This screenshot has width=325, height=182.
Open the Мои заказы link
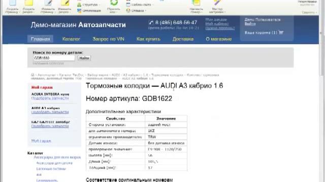coord(216,19)
